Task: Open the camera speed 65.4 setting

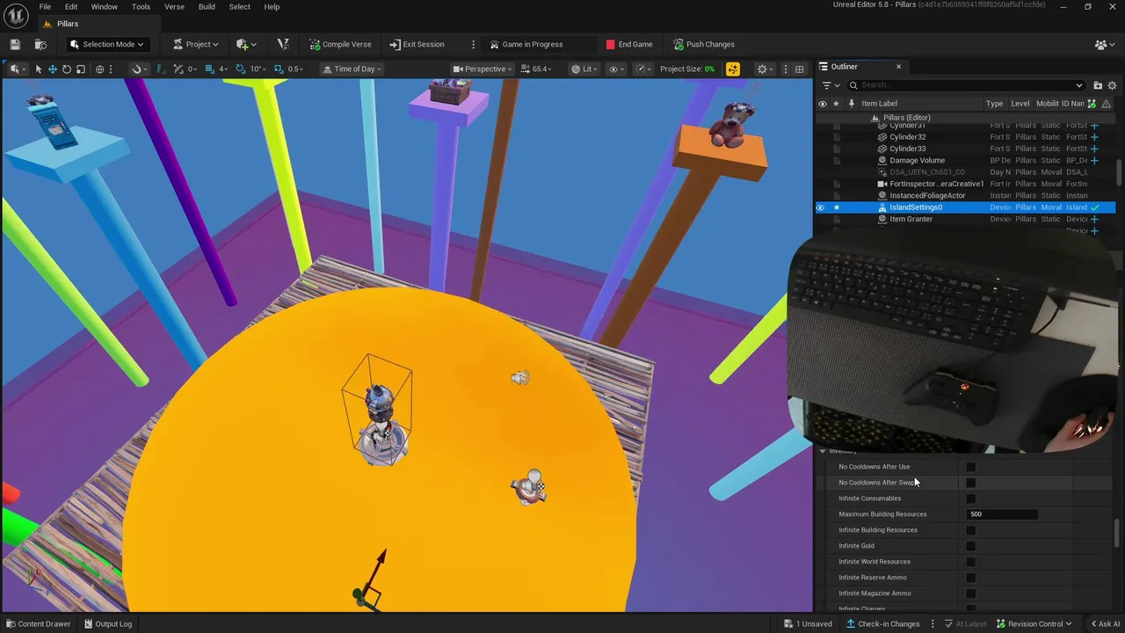Action: [538, 69]
